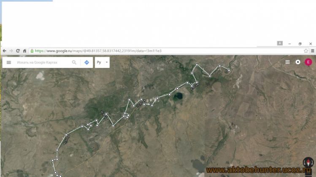Click the compass at the map corner

click(308, 162)
